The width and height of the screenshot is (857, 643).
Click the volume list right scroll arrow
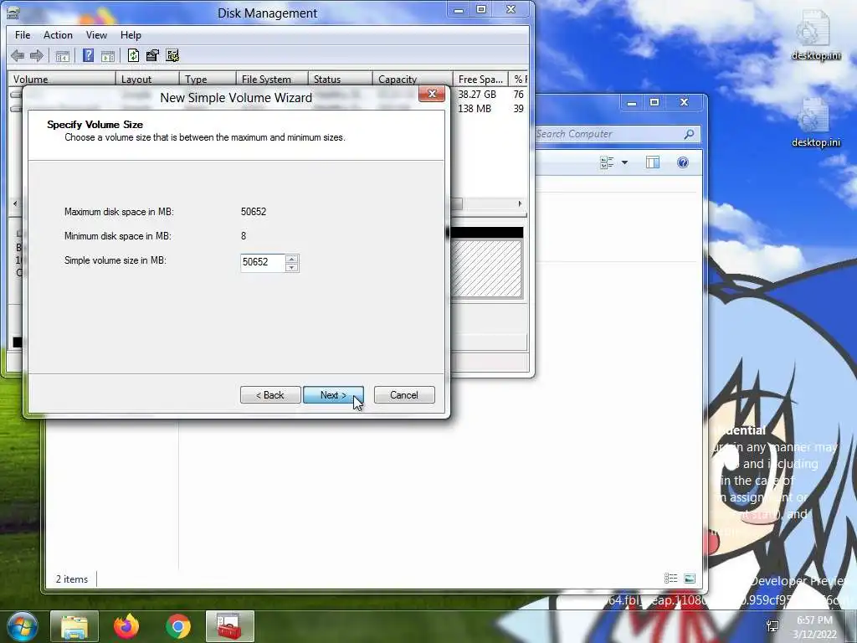coord(520,203)
